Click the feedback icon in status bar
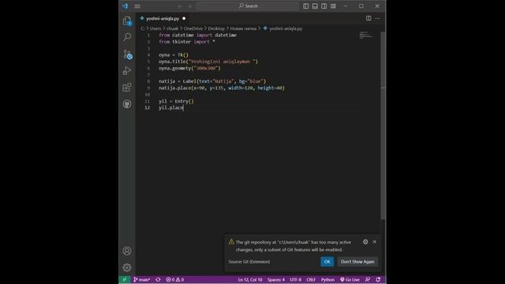Screen dimensions: 505x284 (368, 280)
